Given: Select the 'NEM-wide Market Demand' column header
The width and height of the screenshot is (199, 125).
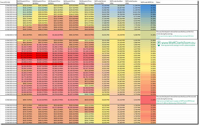Looking at the screenshot, I should click(x=102, y=2).
